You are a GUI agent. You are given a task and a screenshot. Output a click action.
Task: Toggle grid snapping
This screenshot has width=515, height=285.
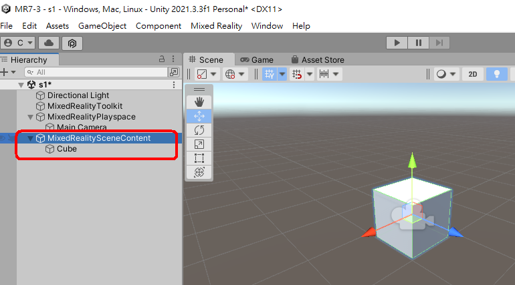(297, 74)
